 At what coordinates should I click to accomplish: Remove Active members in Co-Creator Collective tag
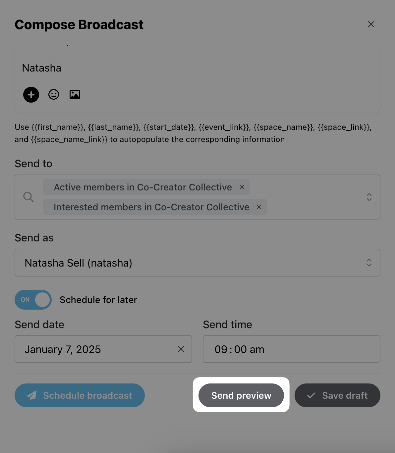coord(242,187)
